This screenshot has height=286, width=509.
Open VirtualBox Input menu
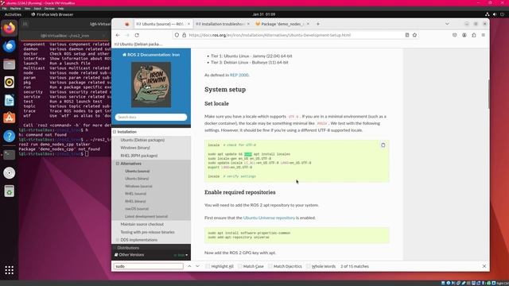37,9
